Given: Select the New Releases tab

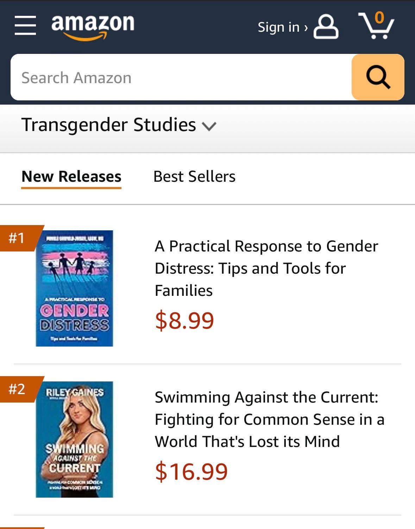Looking at the screenshot, I should coord(71,177).
